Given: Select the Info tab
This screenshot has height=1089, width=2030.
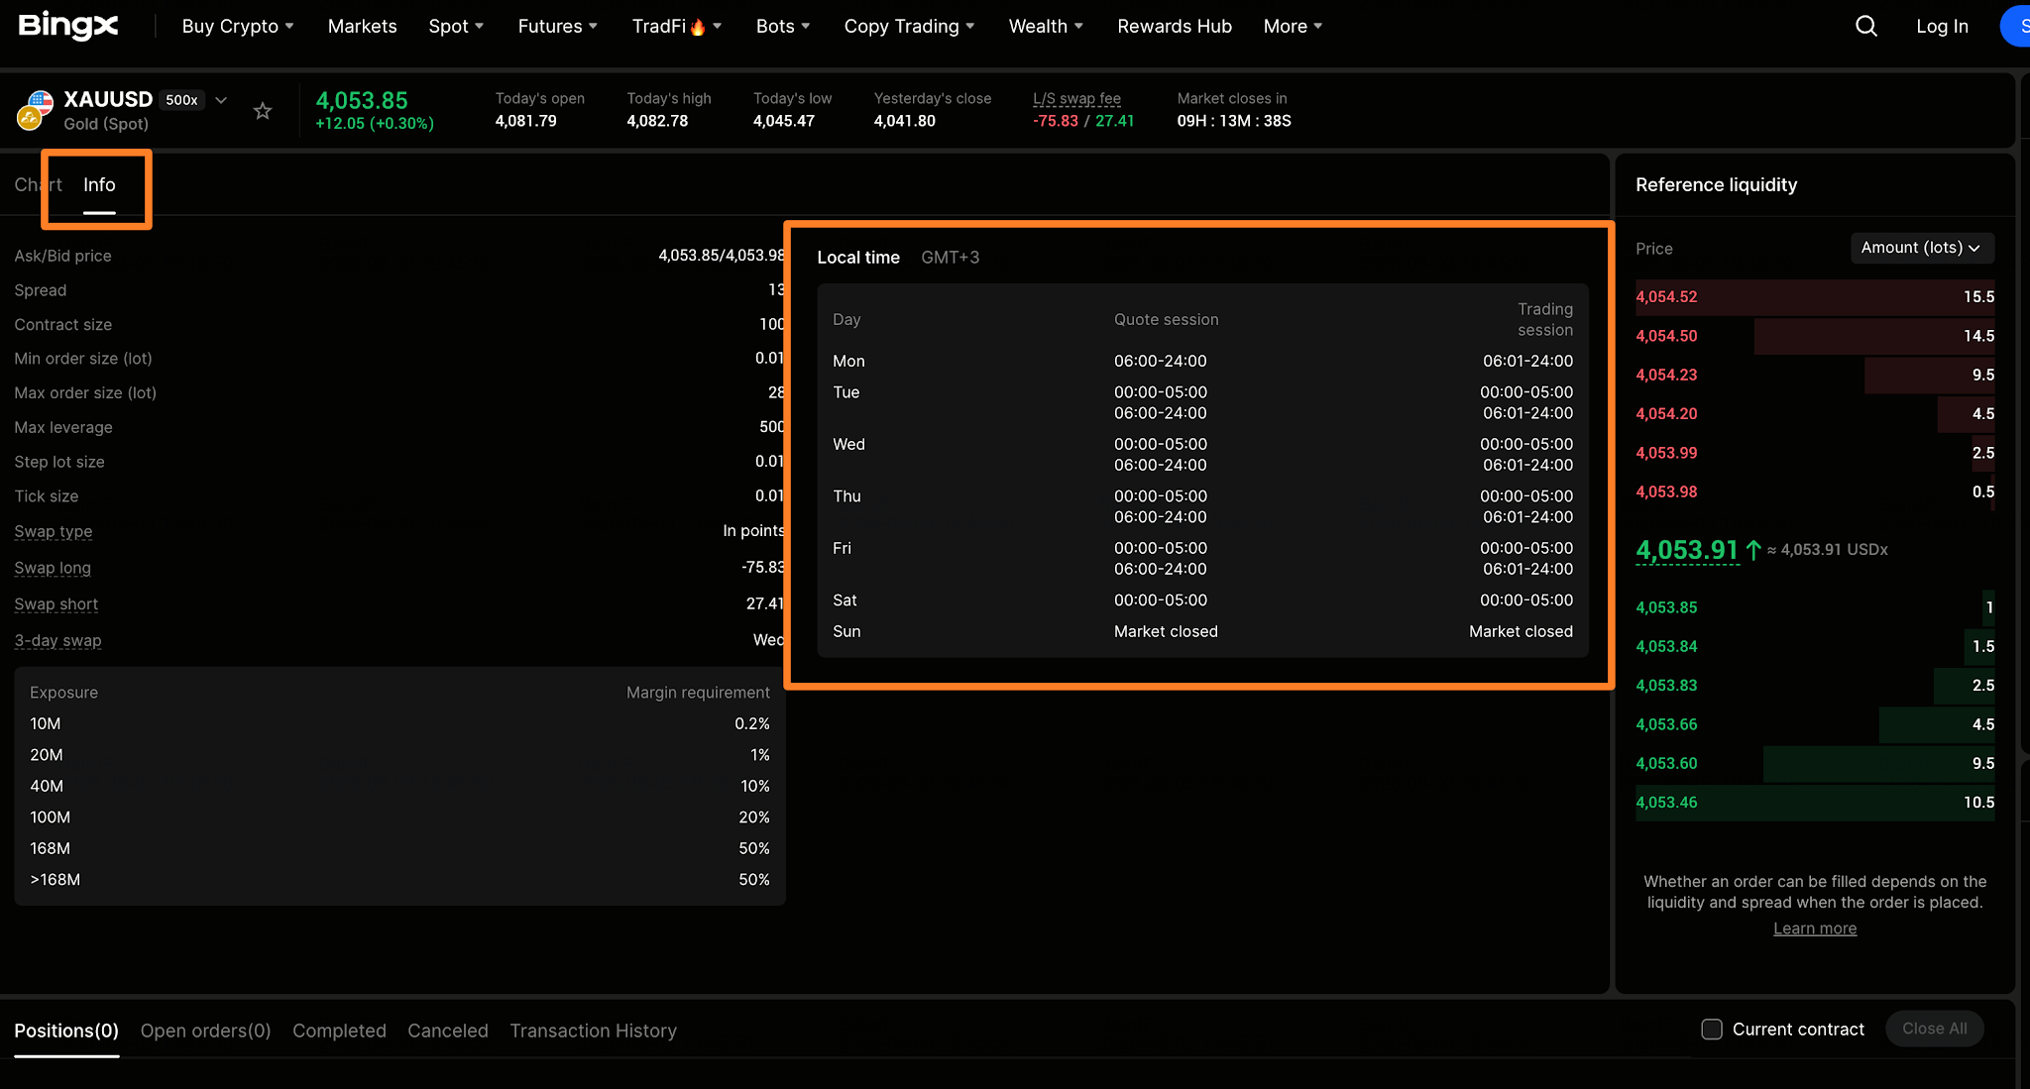Looking at the screenshot, I should point(99,185).
